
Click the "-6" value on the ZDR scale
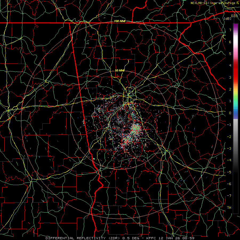pos(229,184)
